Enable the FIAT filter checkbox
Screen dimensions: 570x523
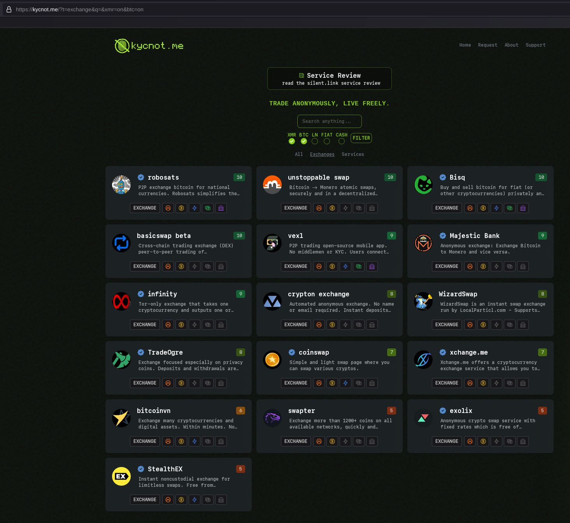click(x=327, y=141)
